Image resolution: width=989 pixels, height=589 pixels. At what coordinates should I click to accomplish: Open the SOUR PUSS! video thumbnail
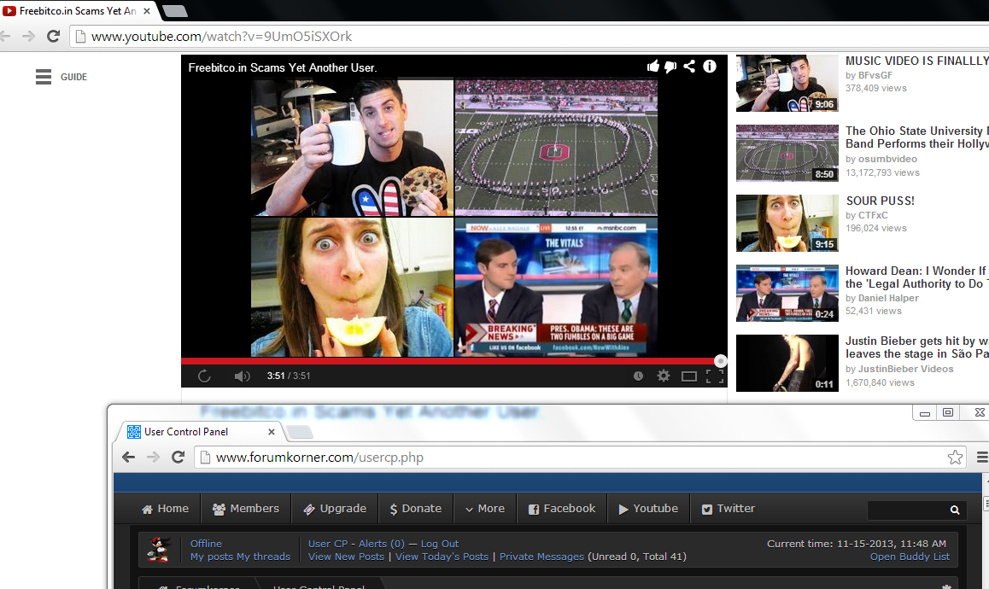(787, 224)
